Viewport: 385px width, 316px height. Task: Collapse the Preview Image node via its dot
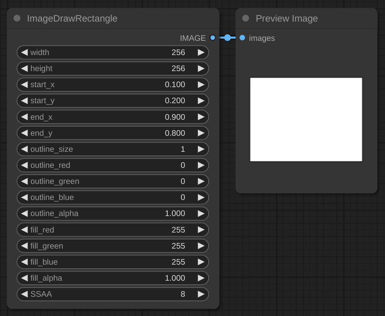click(246, 18)
